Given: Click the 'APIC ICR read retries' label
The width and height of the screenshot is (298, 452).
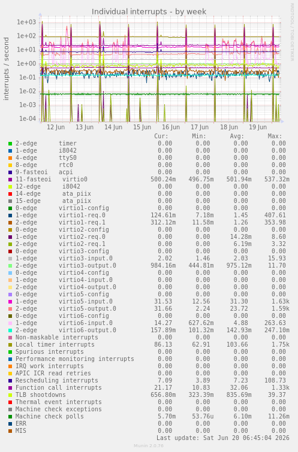Looking at the screenshot, I should tap(53, 374).
